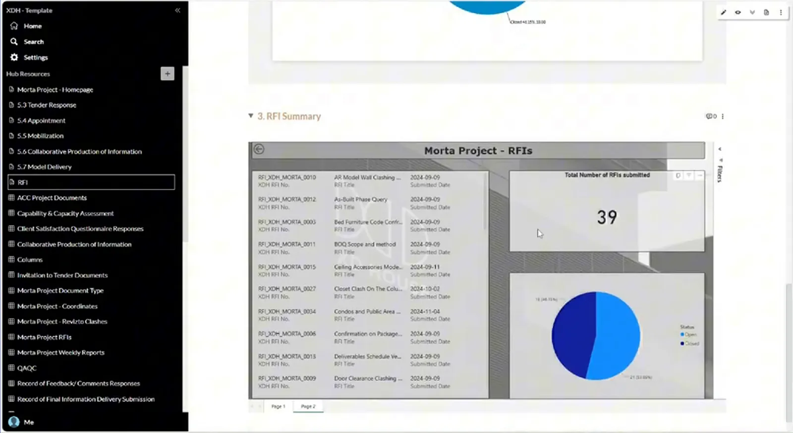Click the Home house icon
The image size is (793, 433).
pyautogui.click(x=14, y=26)
